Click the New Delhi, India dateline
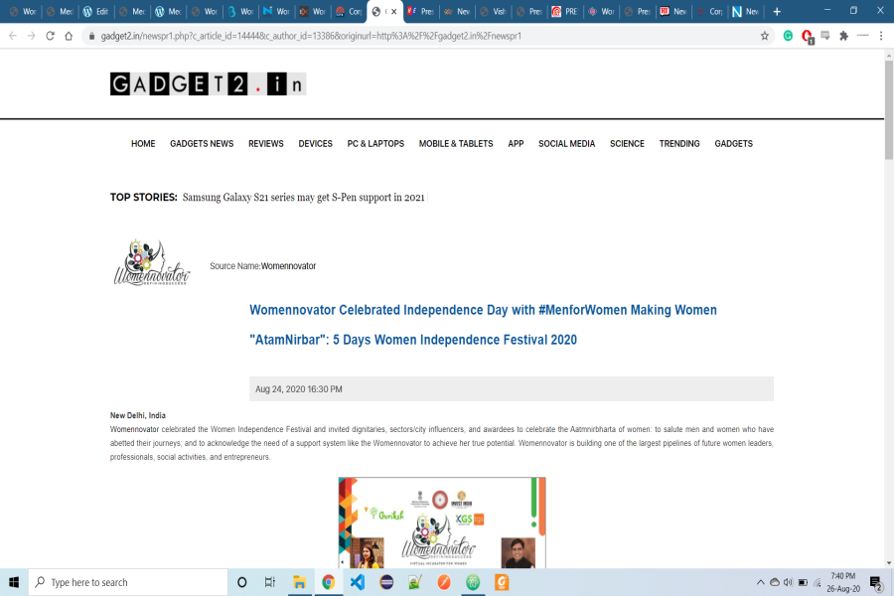The image size is (894, 596). coord(137,416)
